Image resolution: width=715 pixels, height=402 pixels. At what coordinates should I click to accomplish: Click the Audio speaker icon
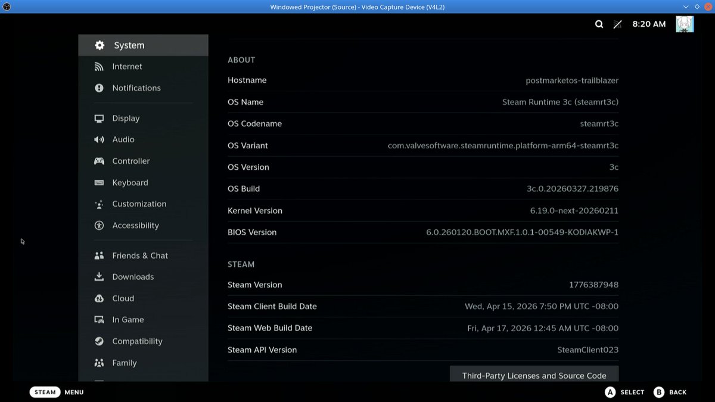(x=100, y=139)
